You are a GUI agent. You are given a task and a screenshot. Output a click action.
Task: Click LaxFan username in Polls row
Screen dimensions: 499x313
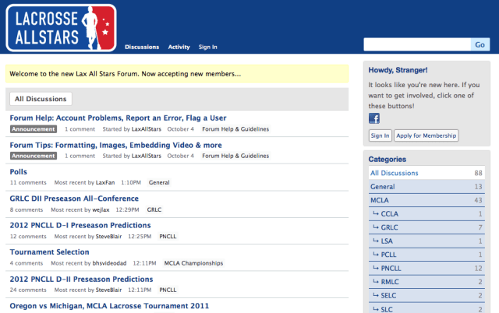105,183
